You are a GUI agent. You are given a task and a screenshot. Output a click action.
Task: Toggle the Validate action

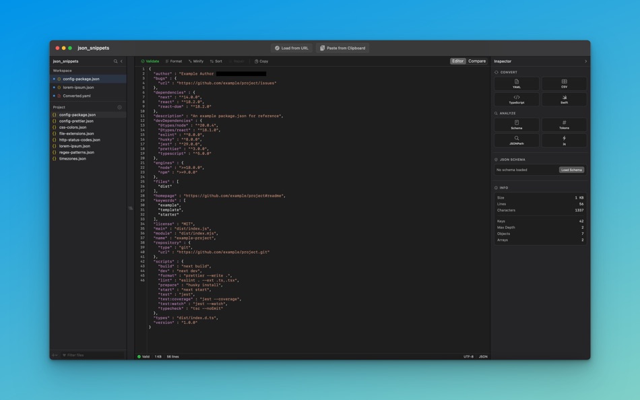click(x=149, y=61)
